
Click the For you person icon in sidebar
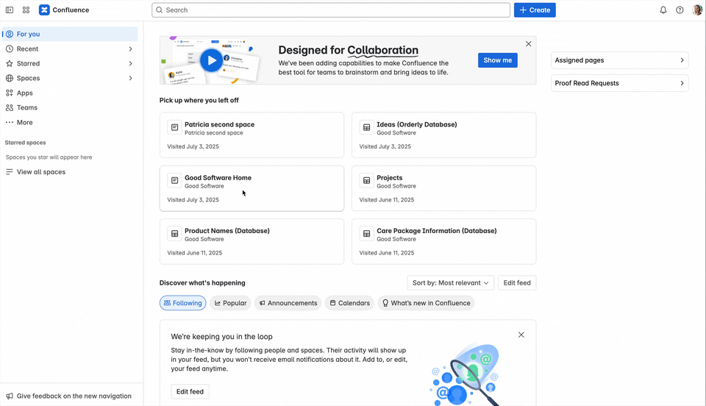point(10,34)
